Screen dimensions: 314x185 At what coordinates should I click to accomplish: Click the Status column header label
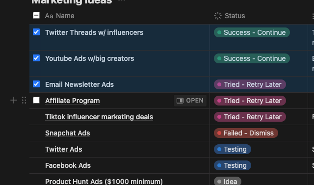point(235,16)
